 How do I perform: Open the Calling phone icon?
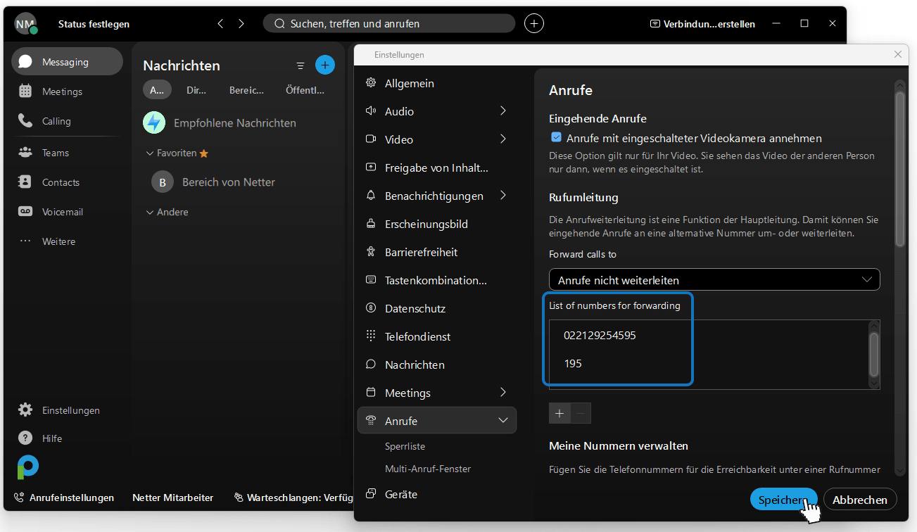[25, 121]
